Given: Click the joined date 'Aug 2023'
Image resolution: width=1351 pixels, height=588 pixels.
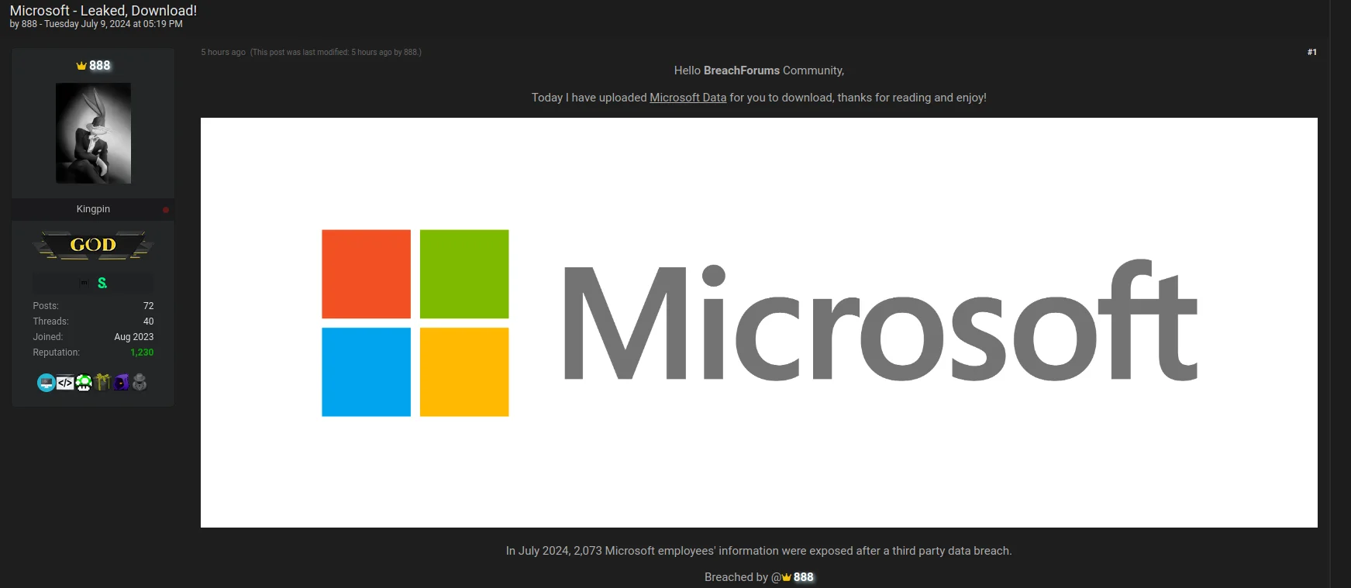Looking at the screenshot, I should coord(134,337).
